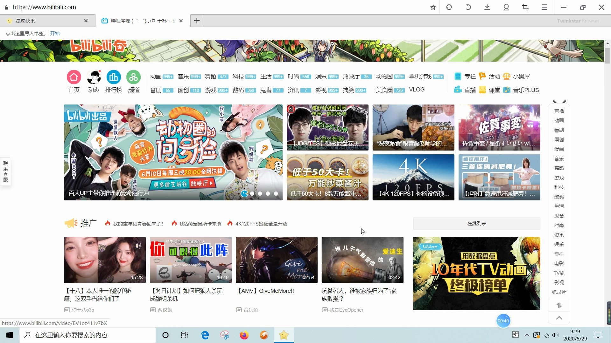Open the 排行榜 ranking icon

pos(114,77)
